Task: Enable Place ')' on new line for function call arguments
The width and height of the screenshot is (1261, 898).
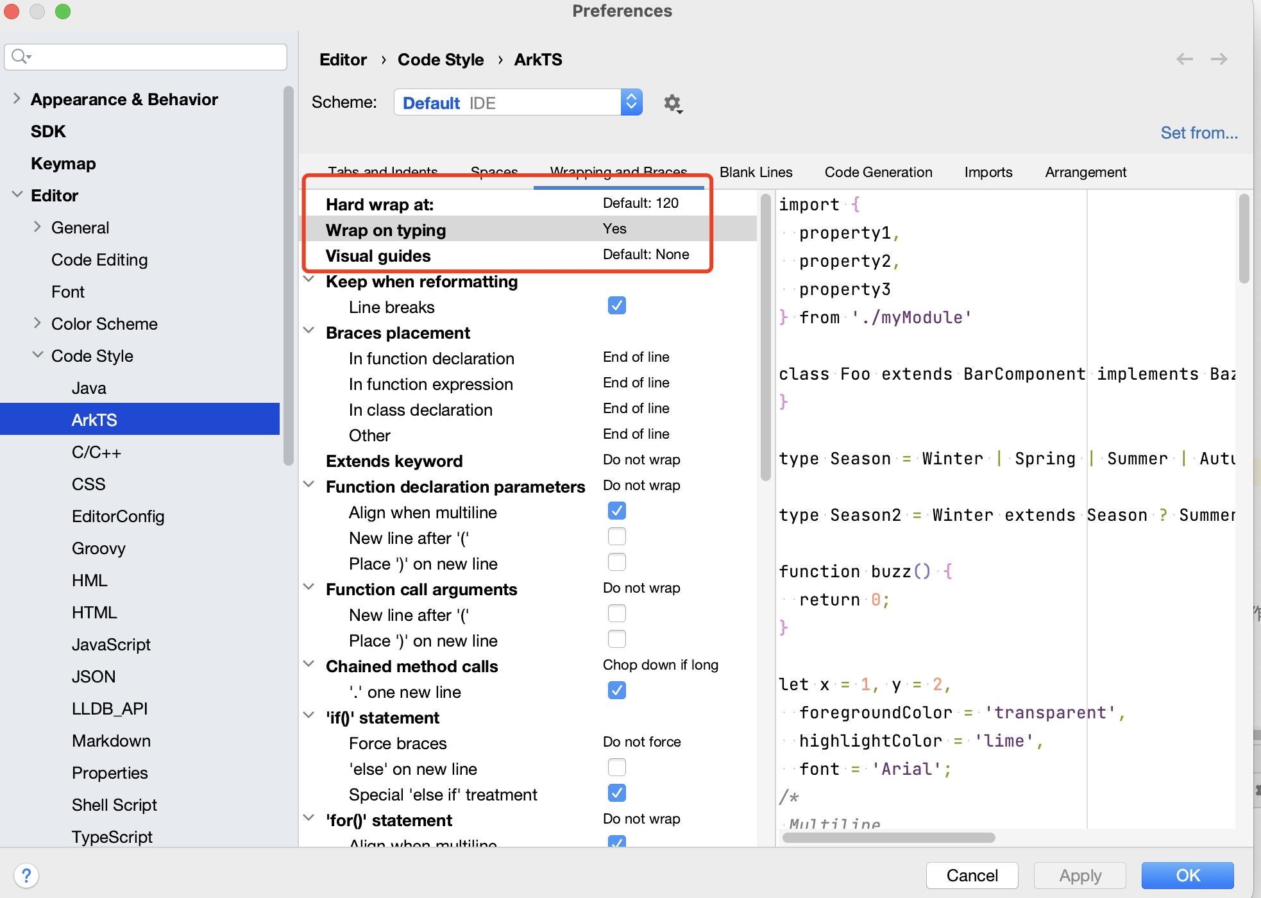Action: tap(616, 639)
